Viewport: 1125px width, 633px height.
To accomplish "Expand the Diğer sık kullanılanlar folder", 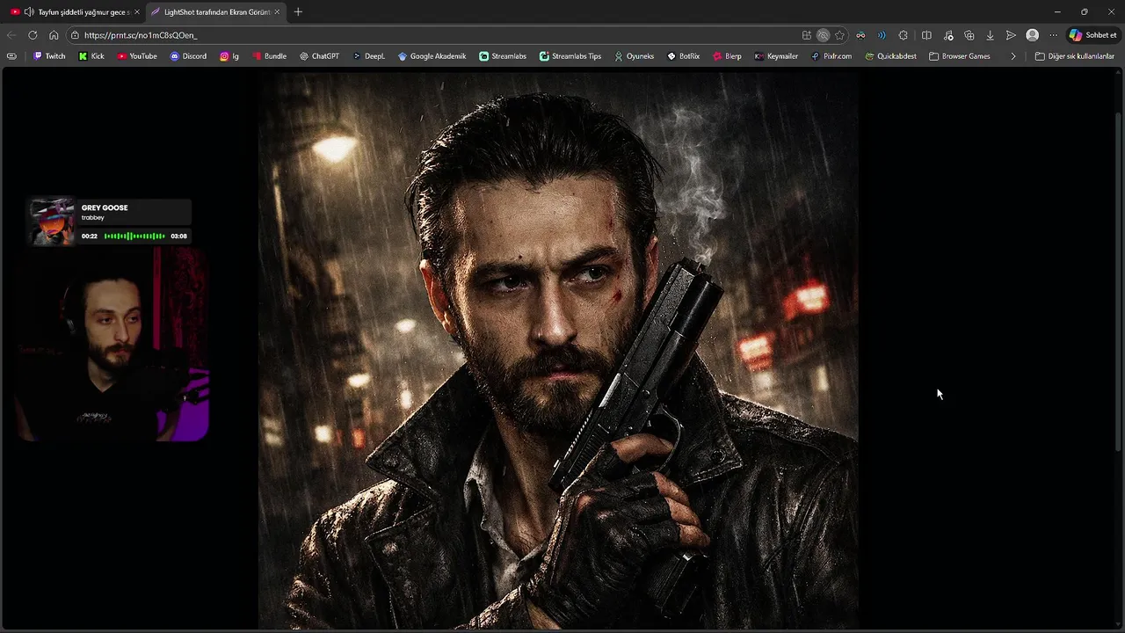I will point(1074,56).
